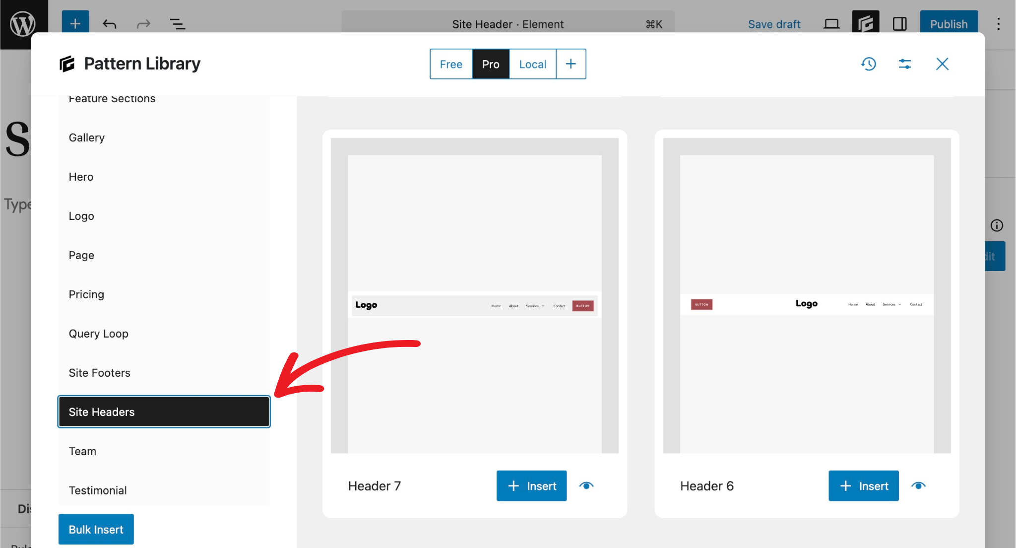Viewport: 1016px width, 548px height.
Task: Preview Header 7 with the eye icon
Action: pos(586,486)
